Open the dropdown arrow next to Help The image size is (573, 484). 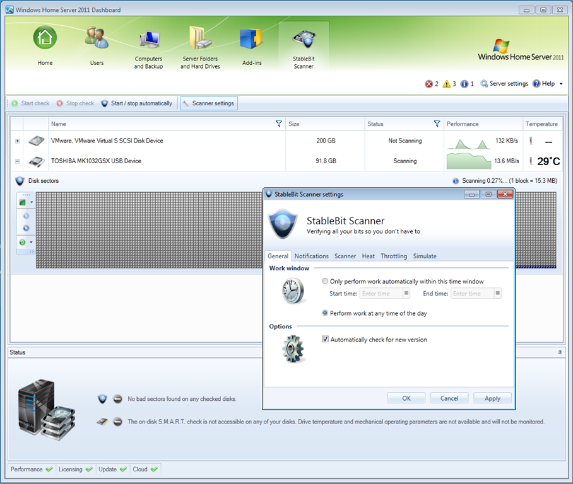coord(561,84)
